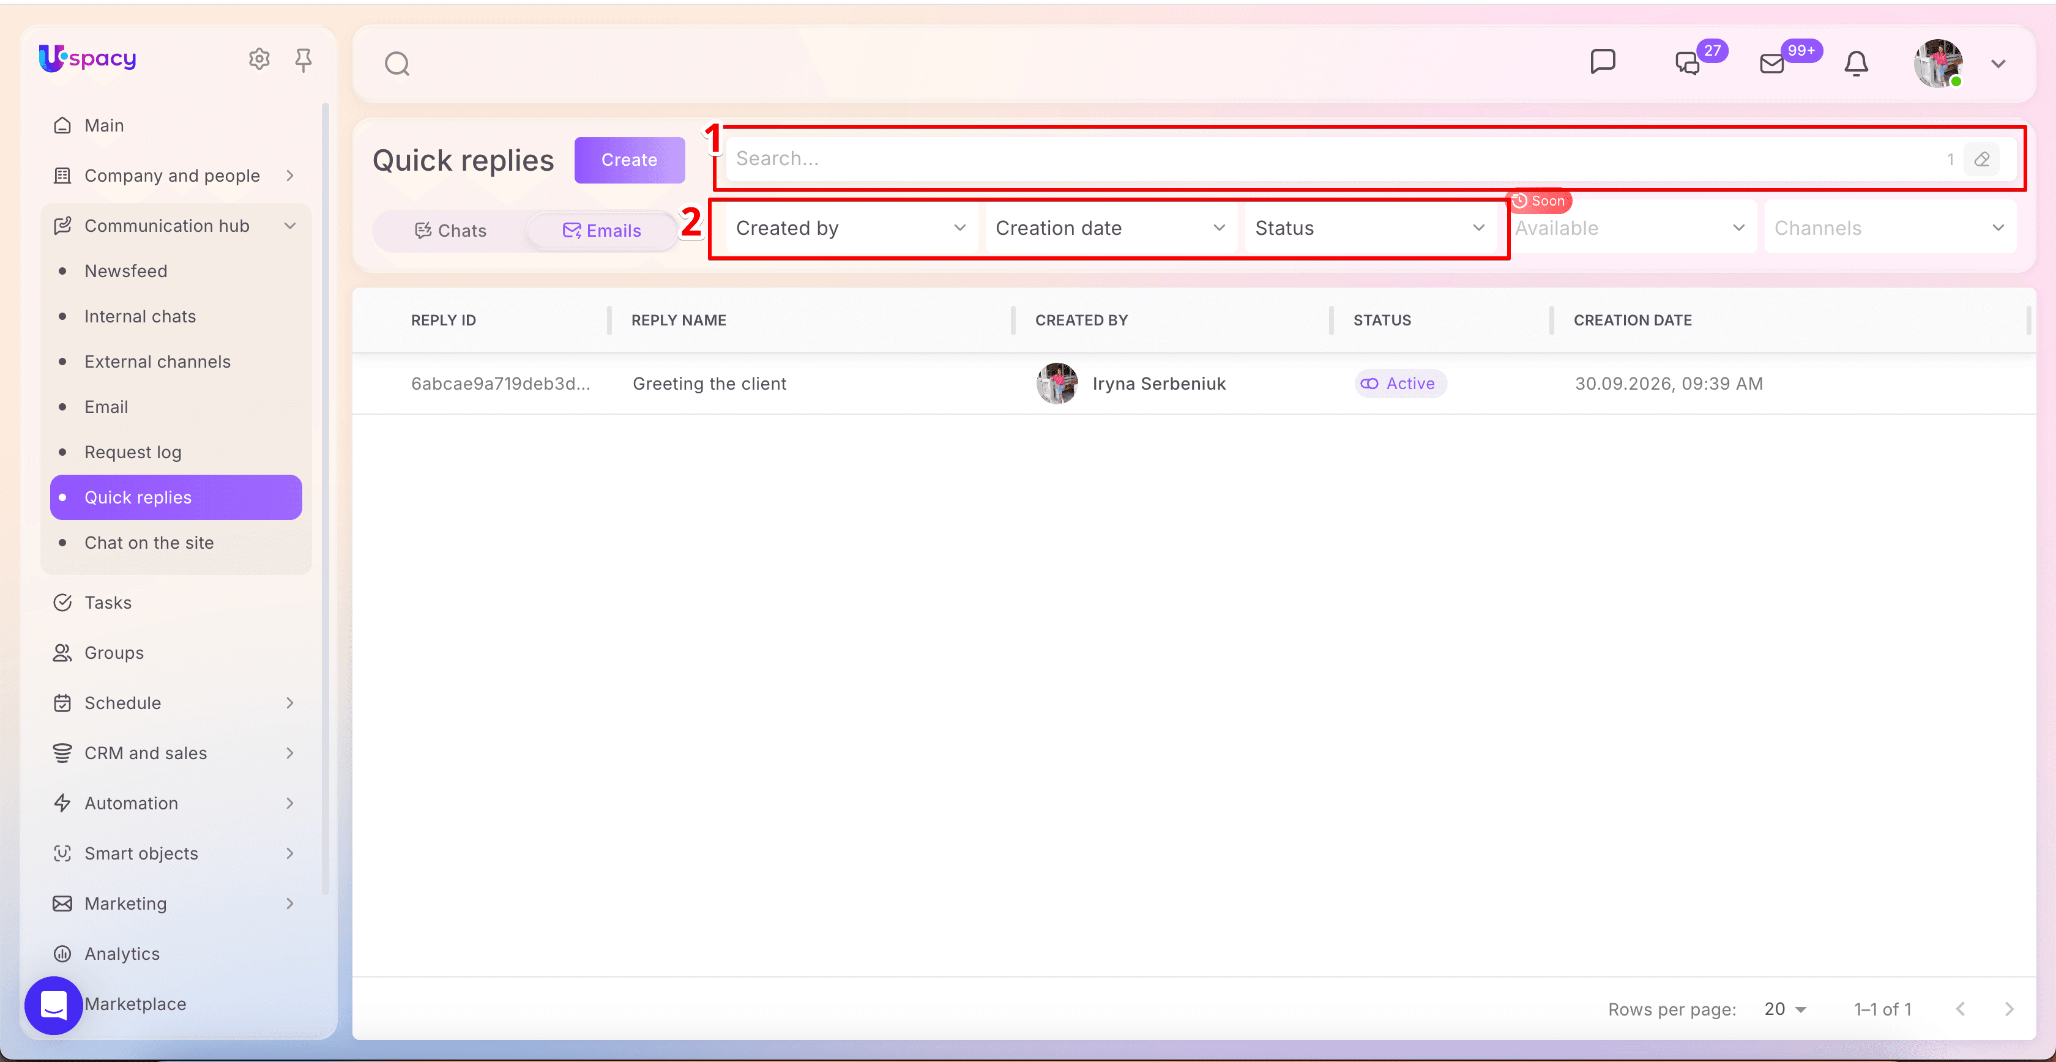This screenshot has height=1062, width=2056.
Task: Open the support chat widget bubble
Action: 53,1005
